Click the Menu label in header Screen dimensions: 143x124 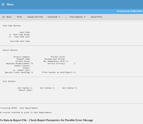coord(10,4)
